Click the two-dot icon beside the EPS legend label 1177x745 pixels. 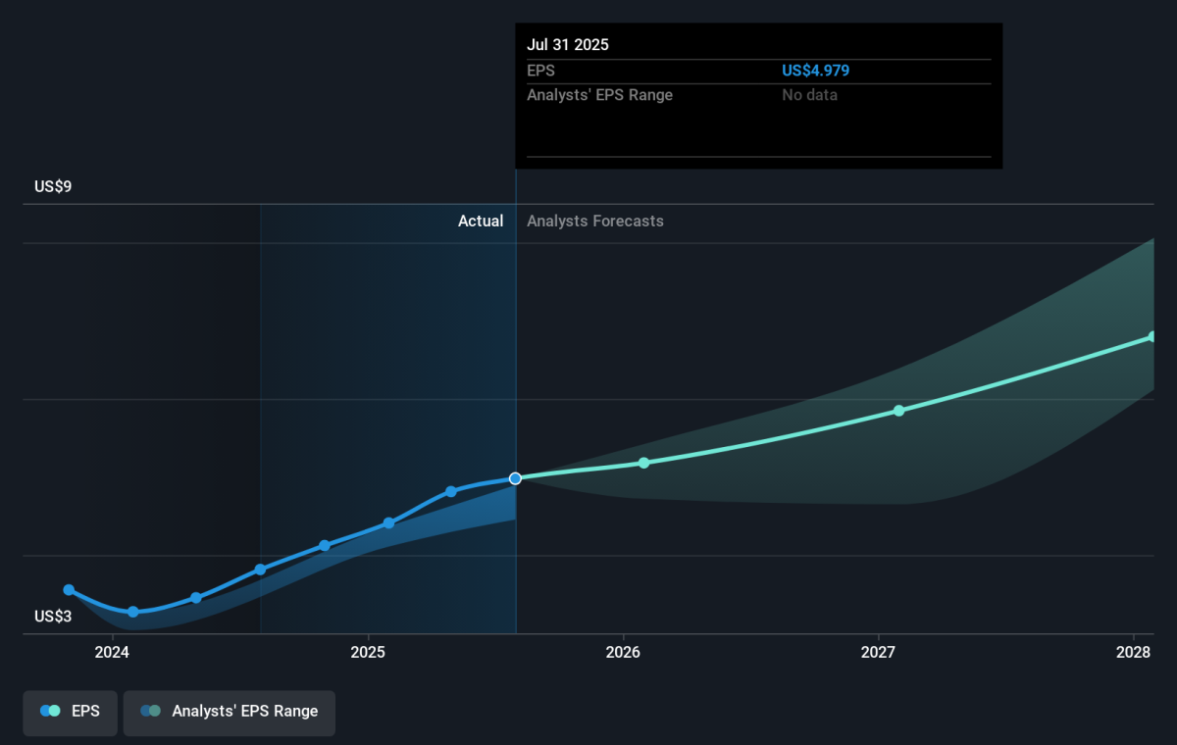click(50, 712)
